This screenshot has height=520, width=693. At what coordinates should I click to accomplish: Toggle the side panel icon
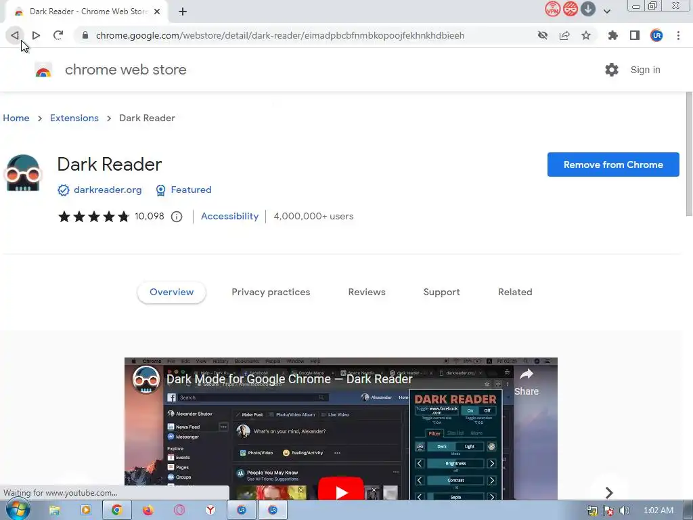635,35
